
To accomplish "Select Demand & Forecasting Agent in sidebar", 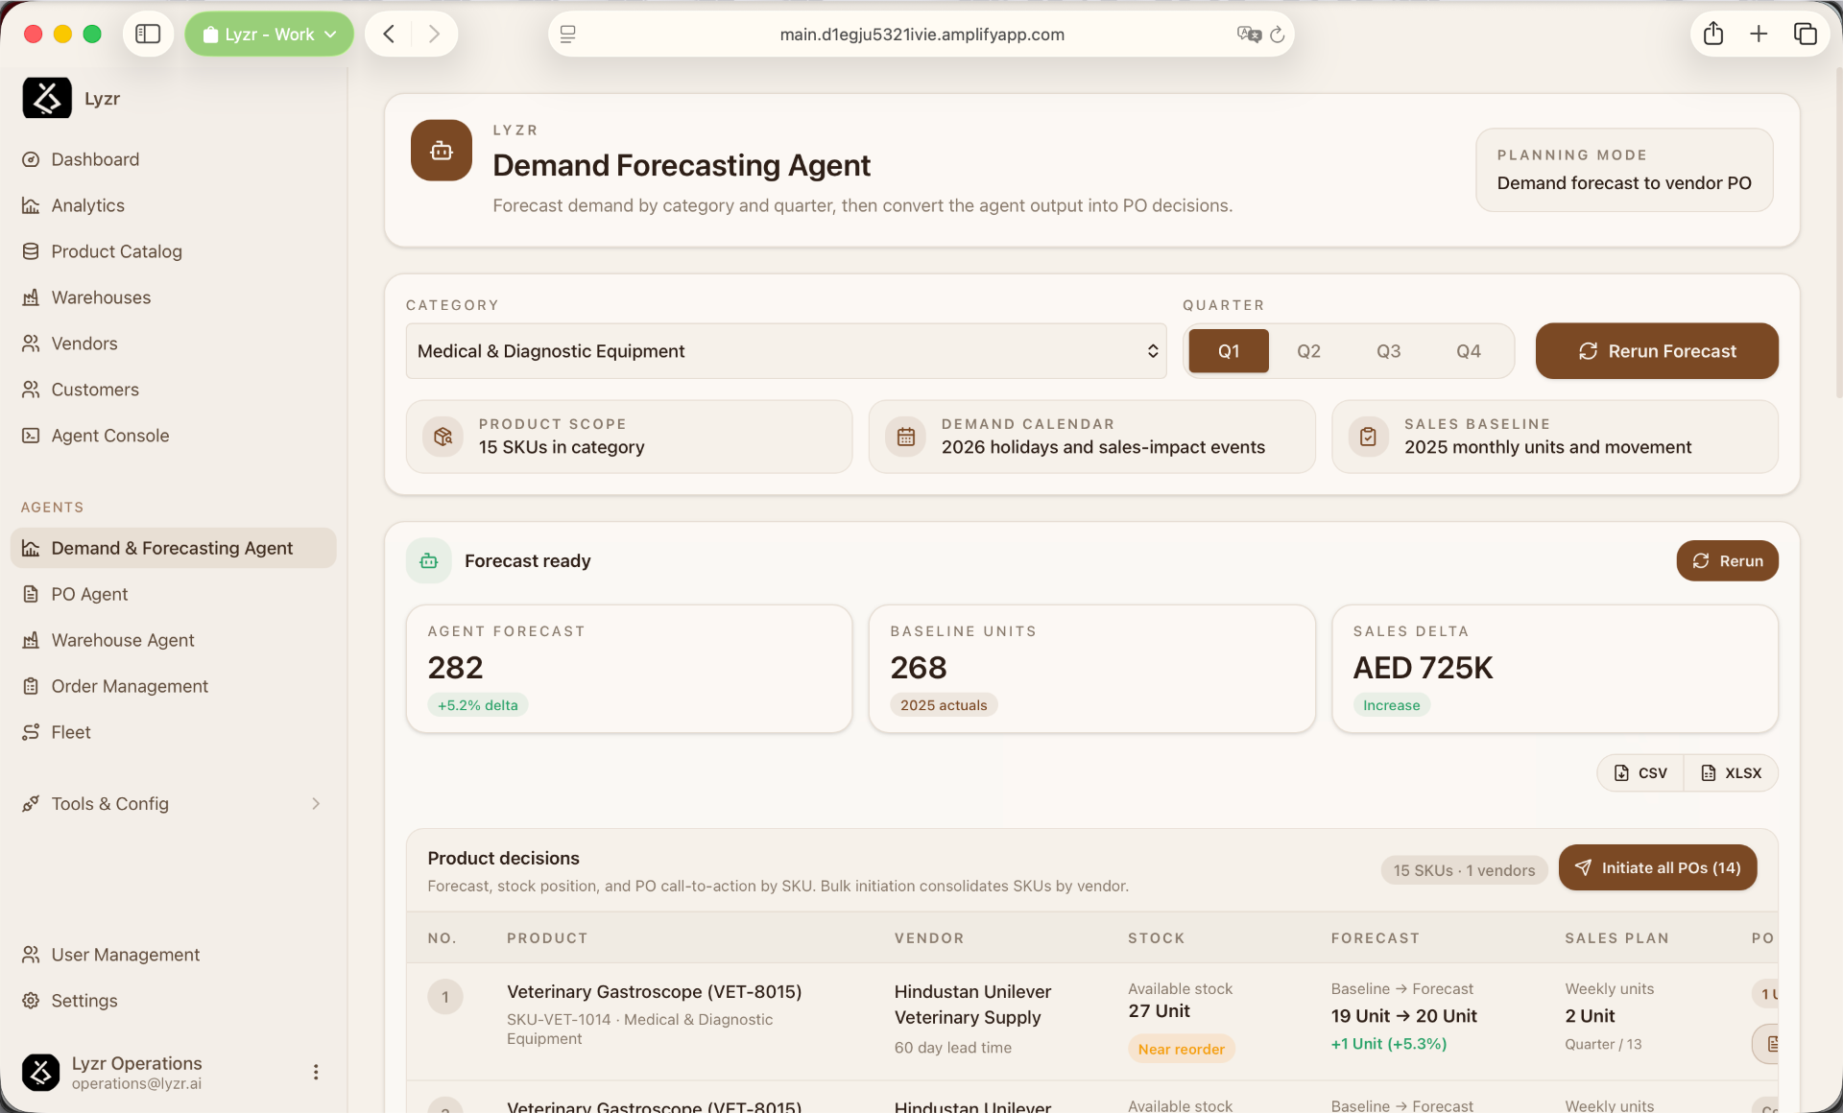I will (x=173, y=548).
